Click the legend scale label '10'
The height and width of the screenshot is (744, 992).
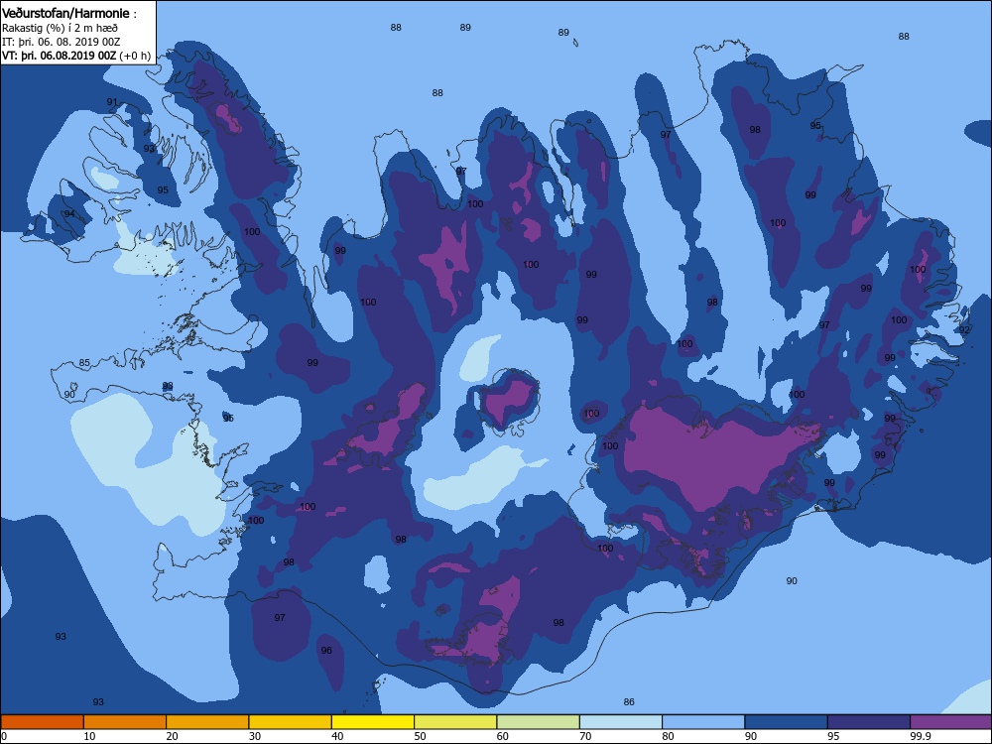89,736
